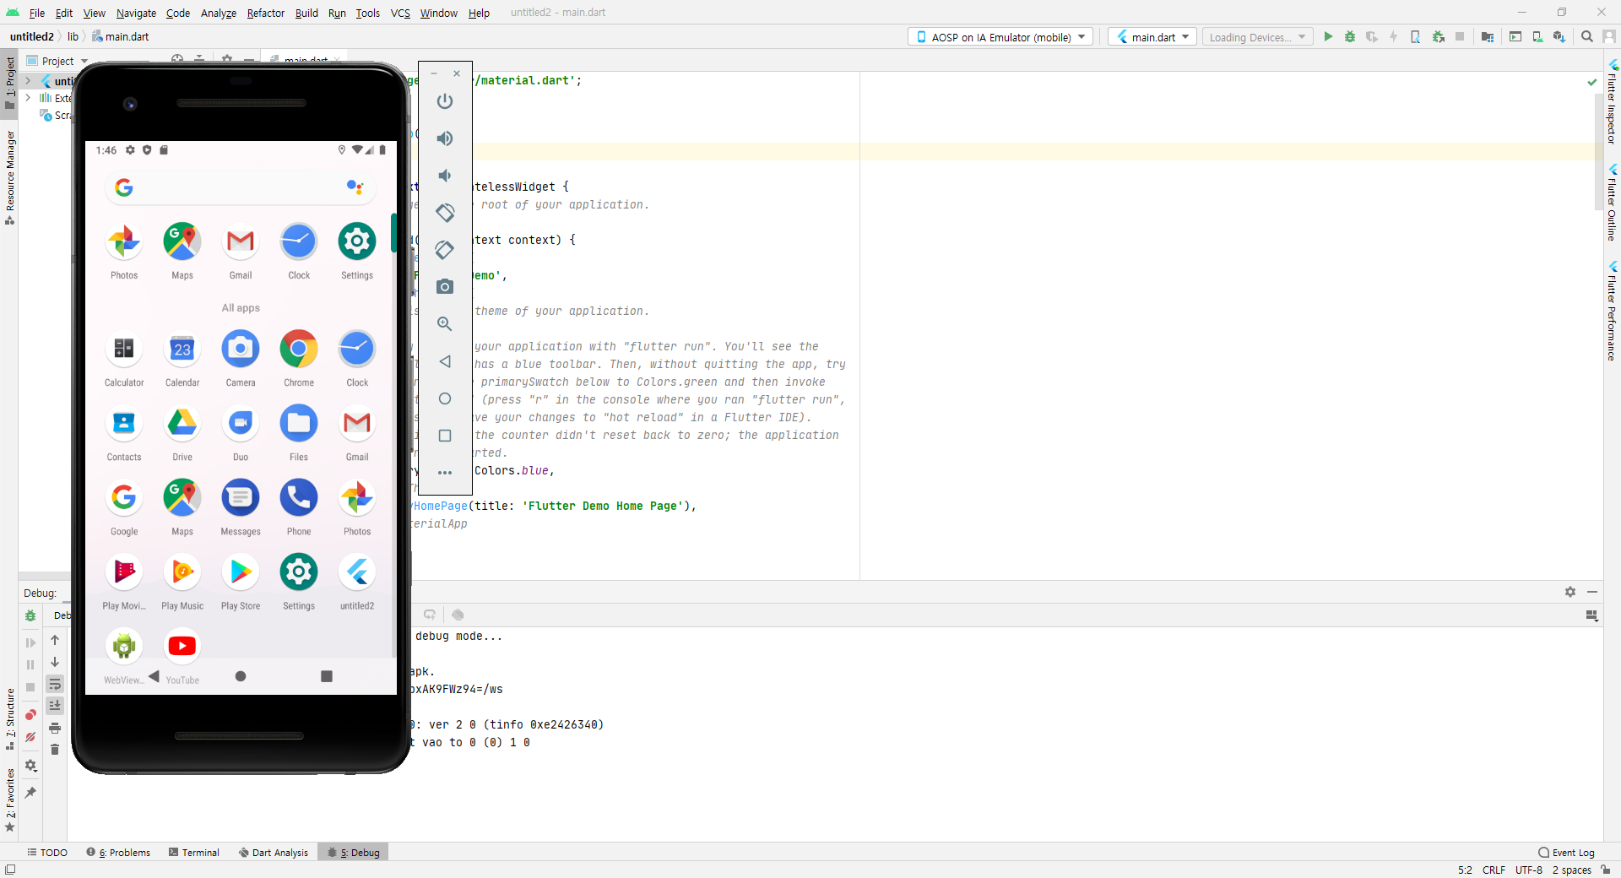Toggle the 1: Project tool window
The height and width of the screenshot is (878, 1621).
10,82
